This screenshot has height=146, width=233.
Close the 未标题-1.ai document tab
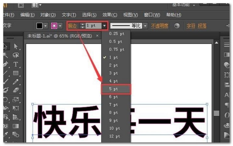pos(97,36)
